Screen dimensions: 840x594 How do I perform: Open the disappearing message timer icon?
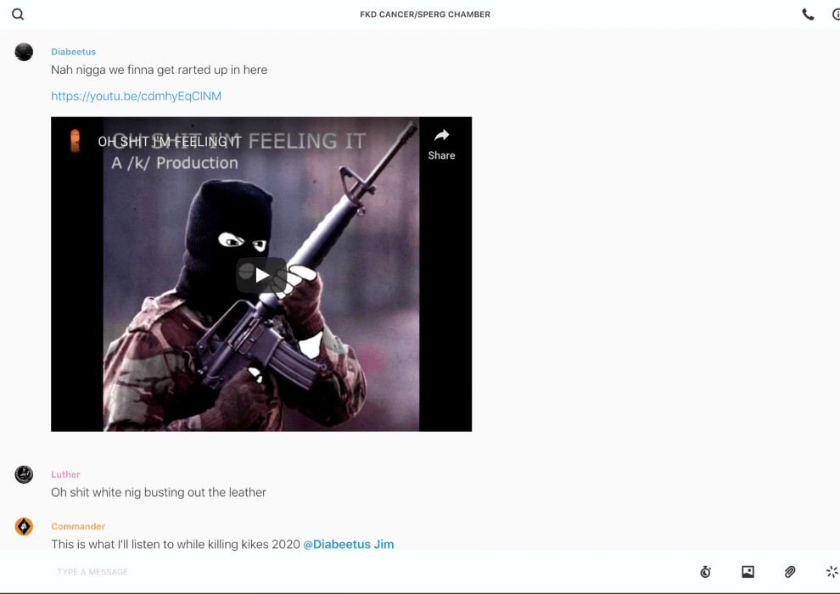click(705, 572)
